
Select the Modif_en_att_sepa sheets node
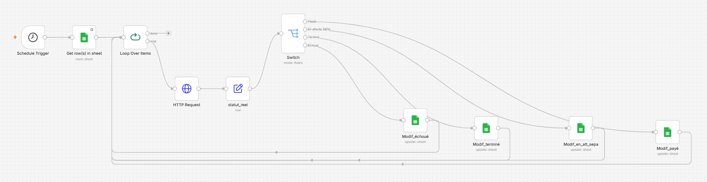click(581, 128)
